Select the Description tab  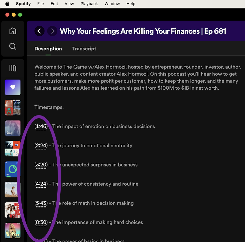[48, 49]
